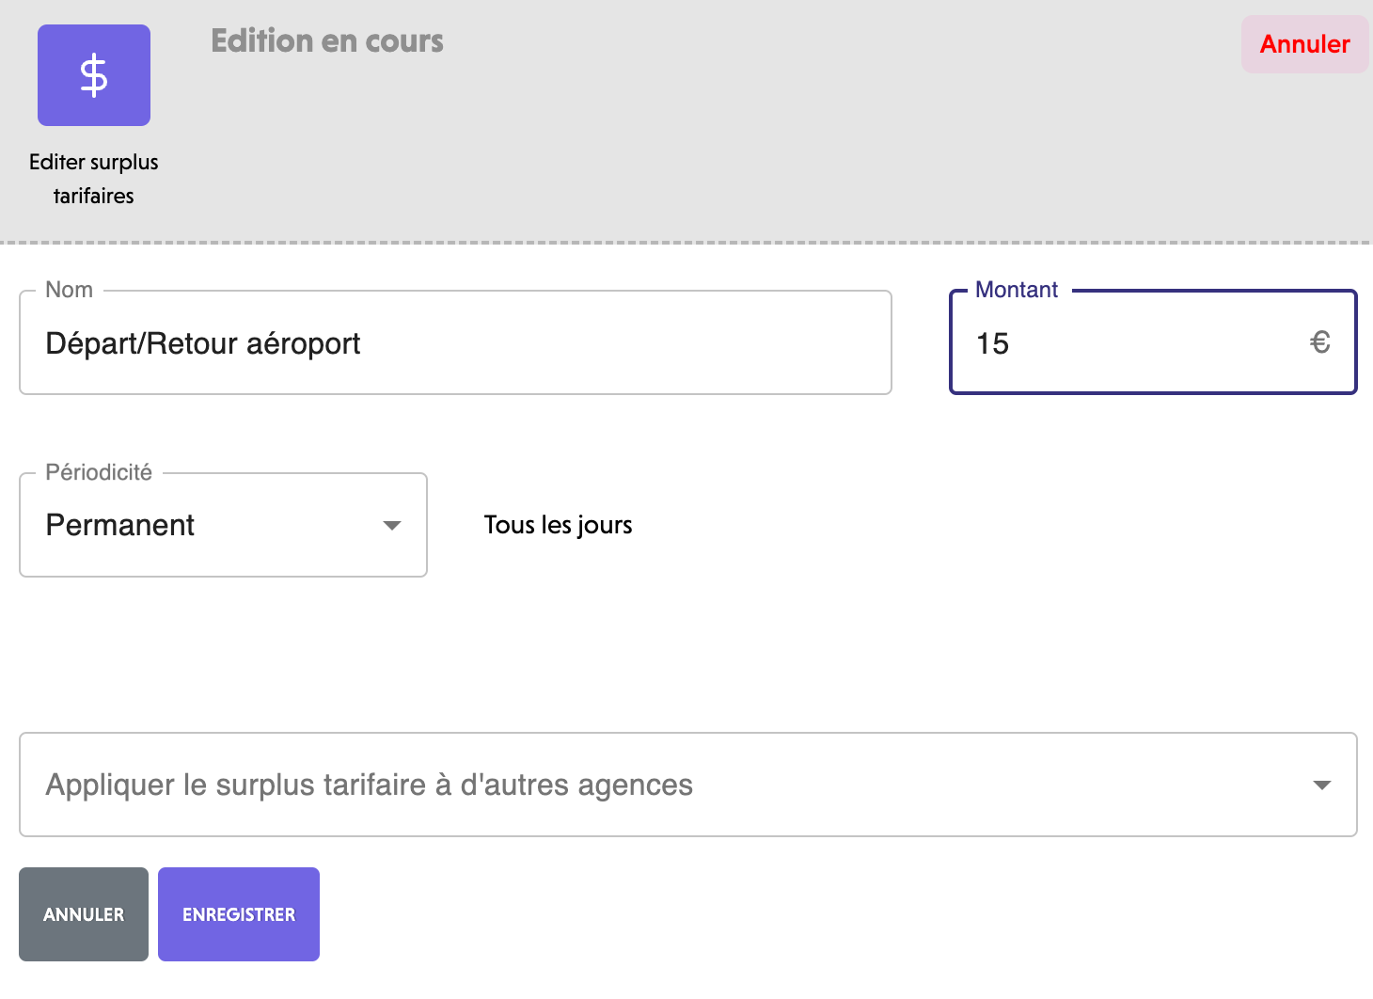Click the 'Départ/Retour aéroport' text
Screen dimensions: 1373x999
click(x=203, y=343)
